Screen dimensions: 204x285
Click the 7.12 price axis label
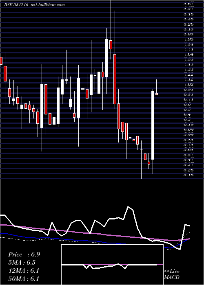[x=188, y=79]
